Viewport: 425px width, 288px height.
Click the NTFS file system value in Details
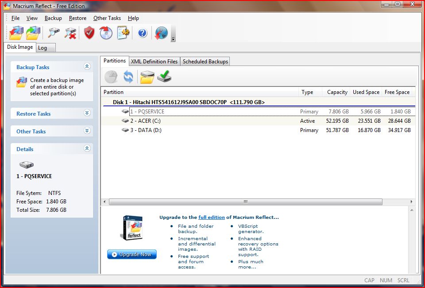pos(54,193)
